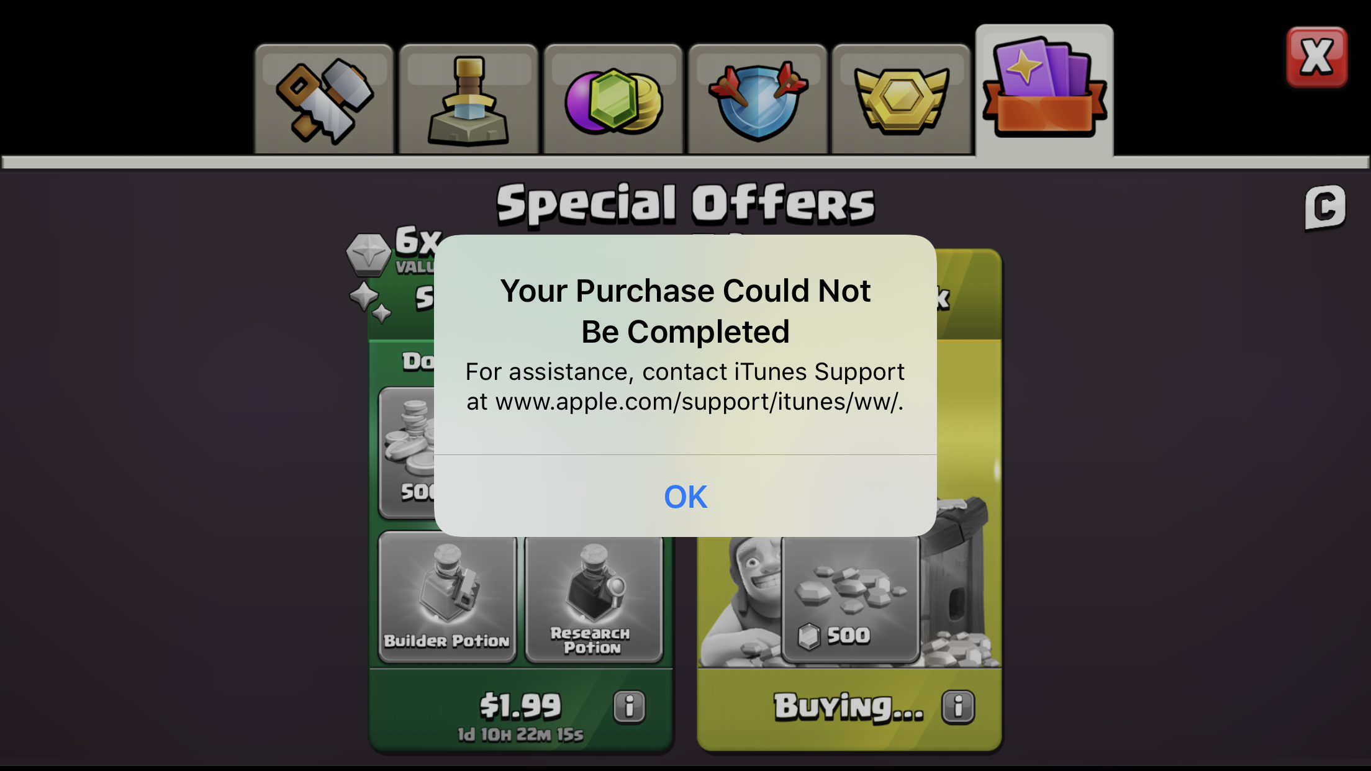Image resolution: width=1371 pixels, height=771 pixels.
Task: Show info for the $1.99 offer
Action: pyautogui.click(x=630, y=706)
